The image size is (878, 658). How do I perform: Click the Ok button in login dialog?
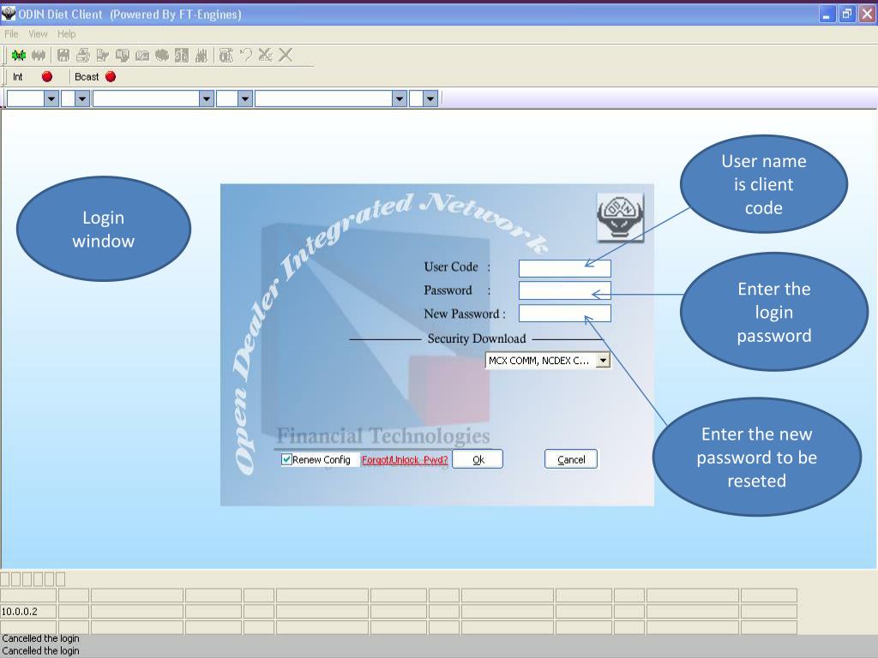pyautogui.click(x=478, y=459)
